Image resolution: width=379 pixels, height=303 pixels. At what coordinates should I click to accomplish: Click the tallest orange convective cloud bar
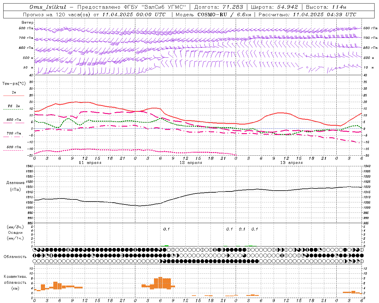pyautogui.click(x=160, y=283)
